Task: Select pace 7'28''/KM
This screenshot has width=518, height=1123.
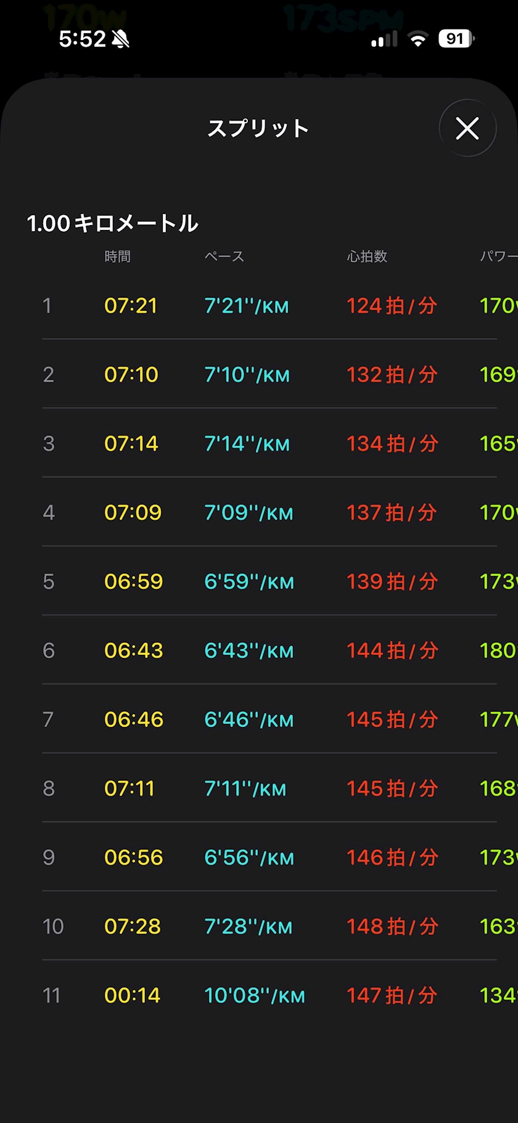Action: point(249,928)
